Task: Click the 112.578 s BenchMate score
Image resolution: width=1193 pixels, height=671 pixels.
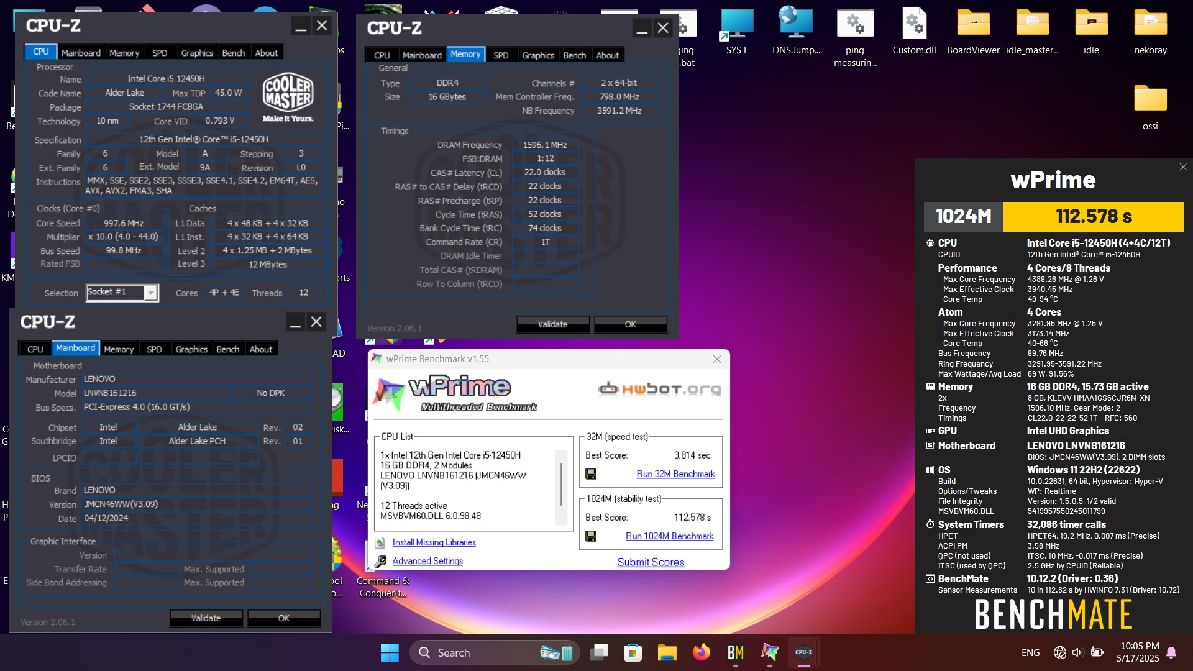Action: coord(1094,216)
